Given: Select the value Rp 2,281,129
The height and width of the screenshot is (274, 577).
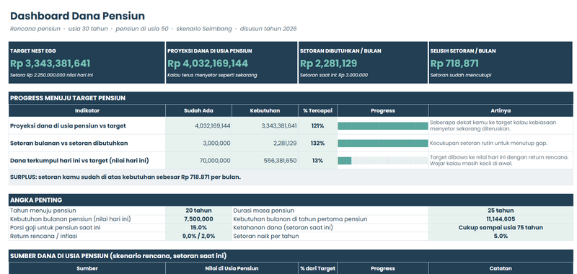Looking at the screenshot, I should [328, 63].
